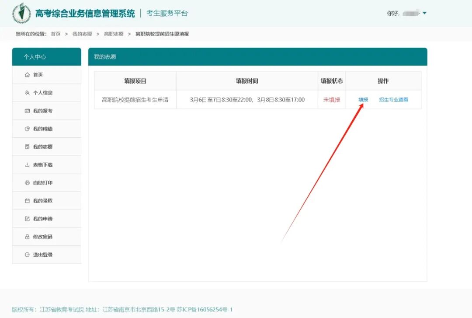The width and height of the screenshot is (472, 318).
Task: Choose 退出登录 in the sidebar
Action: 47,255
